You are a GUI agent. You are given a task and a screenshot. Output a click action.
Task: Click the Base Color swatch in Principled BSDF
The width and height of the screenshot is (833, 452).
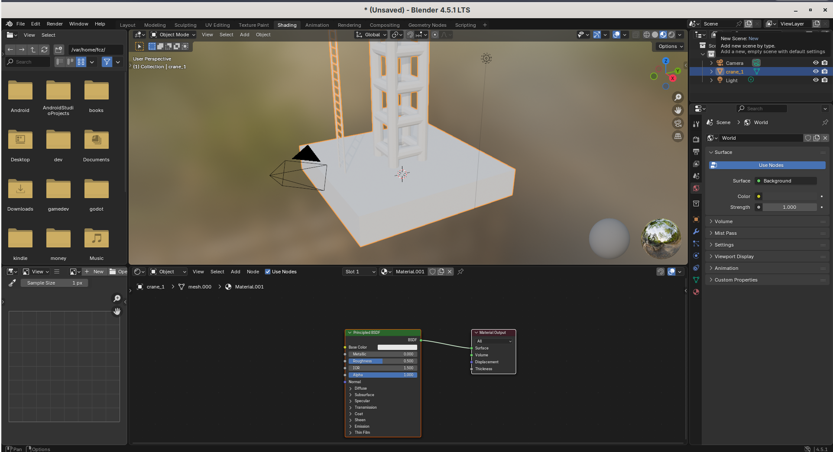pyautogui.click(x=397, y=347)
